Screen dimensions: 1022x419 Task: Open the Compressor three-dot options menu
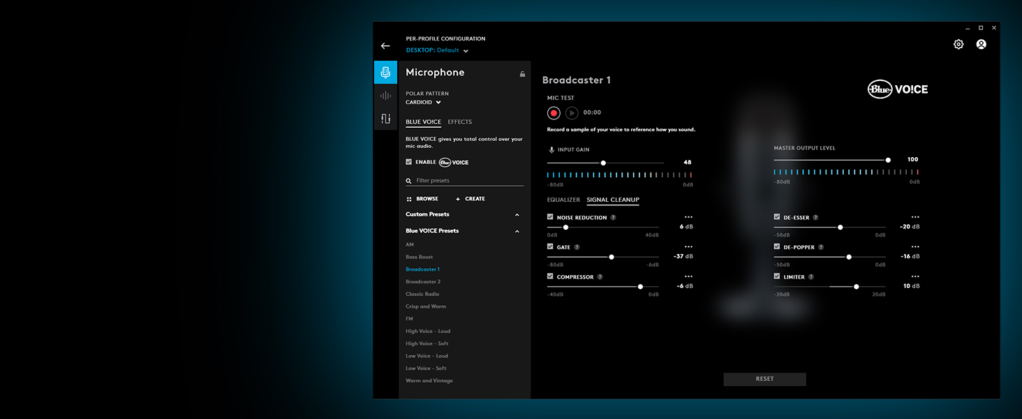[688, 277]
